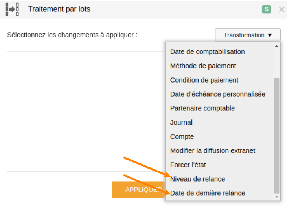Select Partenaire comptable in dropdown list
The width and height of the screenshot is (287, 211).
coord(202,108)
